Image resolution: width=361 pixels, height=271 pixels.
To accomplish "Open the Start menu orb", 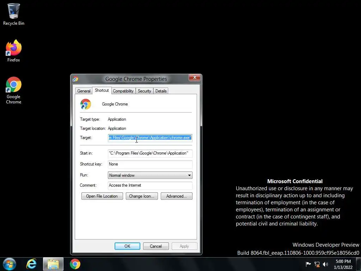I will click(10, 264).
